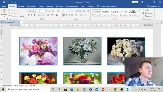
Task: Toggle show paragraph marks (¶)
Action: coord(88,11)
